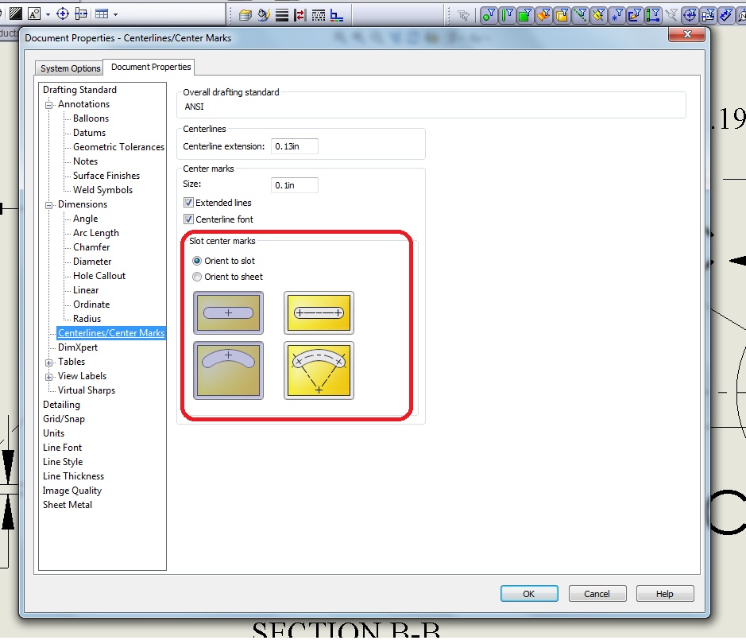Screen dimensions: 746x644
Task: Click the Tables toolbar icon
Action: (102, 14)
